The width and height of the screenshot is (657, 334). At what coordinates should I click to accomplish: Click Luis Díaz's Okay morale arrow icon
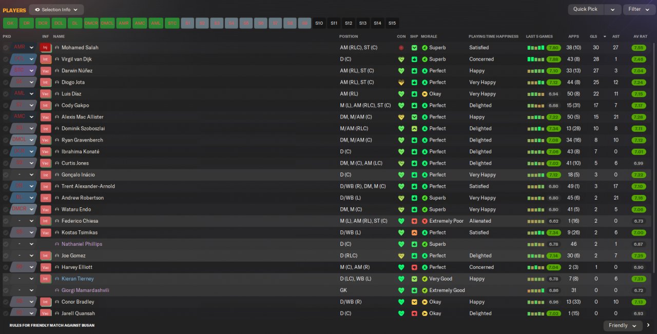coord(424,94)
